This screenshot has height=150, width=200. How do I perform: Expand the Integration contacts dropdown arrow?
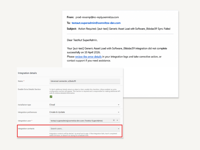click(x=118, y=129)
